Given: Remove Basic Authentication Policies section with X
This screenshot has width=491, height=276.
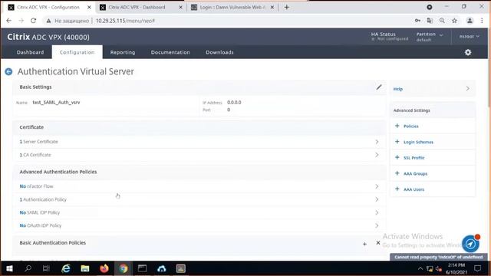Looking at the screenshot, I should tap(378, 243).
